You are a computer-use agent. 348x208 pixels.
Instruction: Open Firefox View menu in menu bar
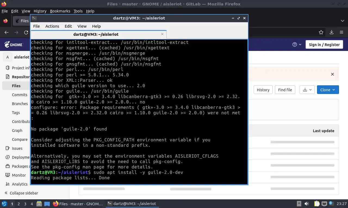[26, 11]
